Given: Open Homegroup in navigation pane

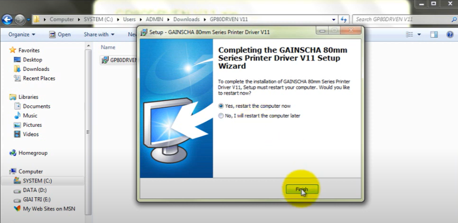Looking at the screenshot, I should point(28,153).
